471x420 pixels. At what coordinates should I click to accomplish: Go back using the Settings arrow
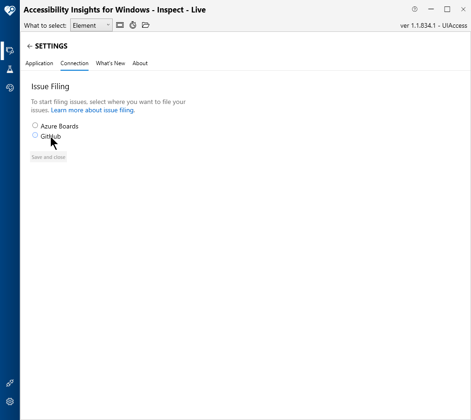pos(30,46)
